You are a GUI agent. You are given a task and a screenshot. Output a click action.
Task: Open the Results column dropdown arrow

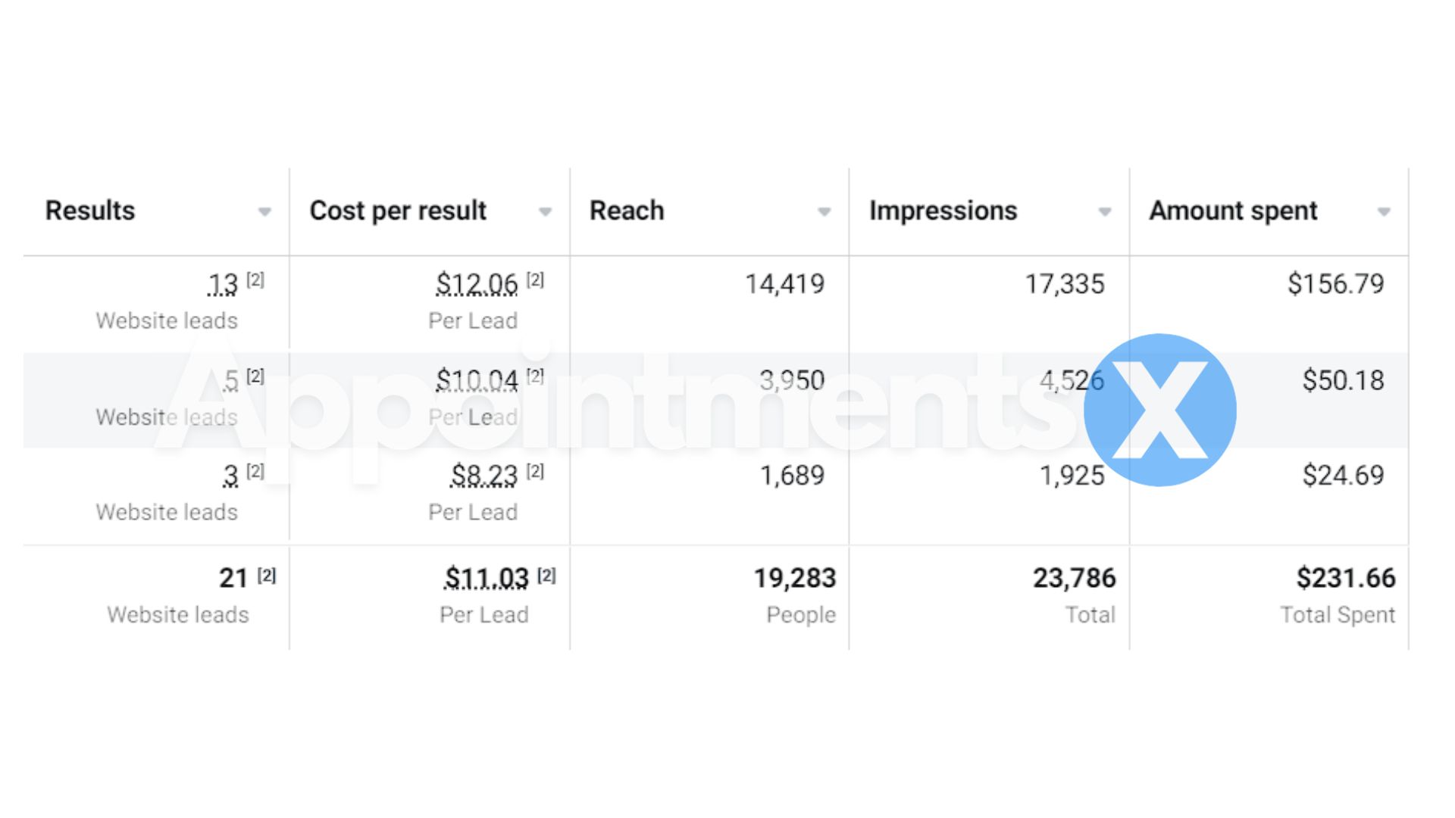[x=264, y=212]
